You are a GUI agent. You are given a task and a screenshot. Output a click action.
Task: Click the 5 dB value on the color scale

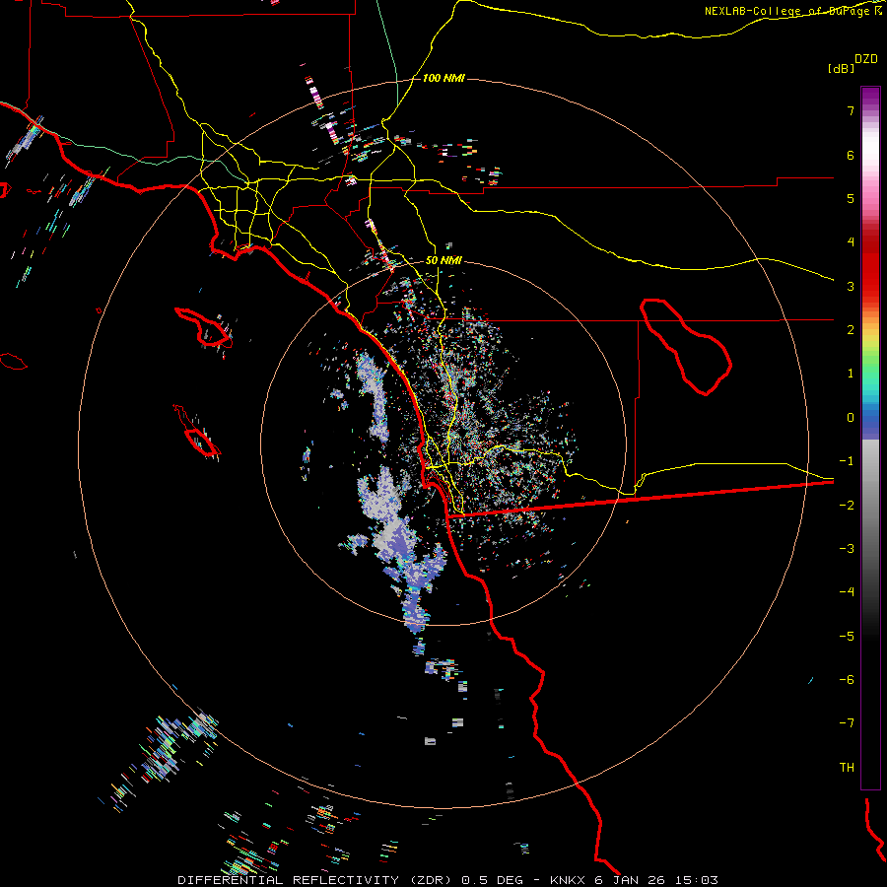coord(851,198)
